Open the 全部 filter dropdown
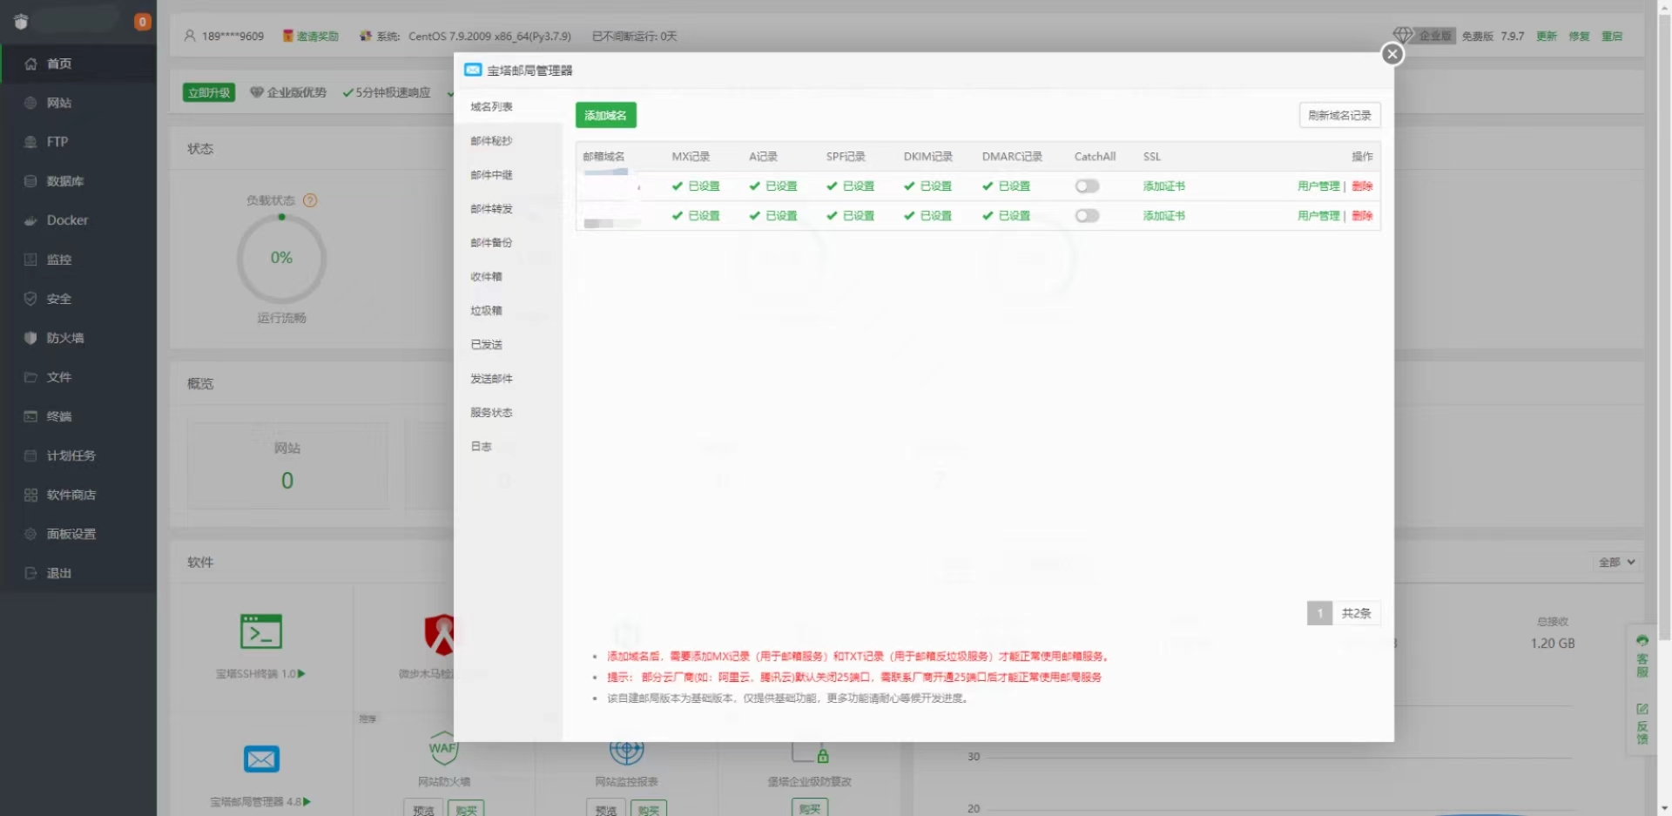 (x=1617, y=563)
